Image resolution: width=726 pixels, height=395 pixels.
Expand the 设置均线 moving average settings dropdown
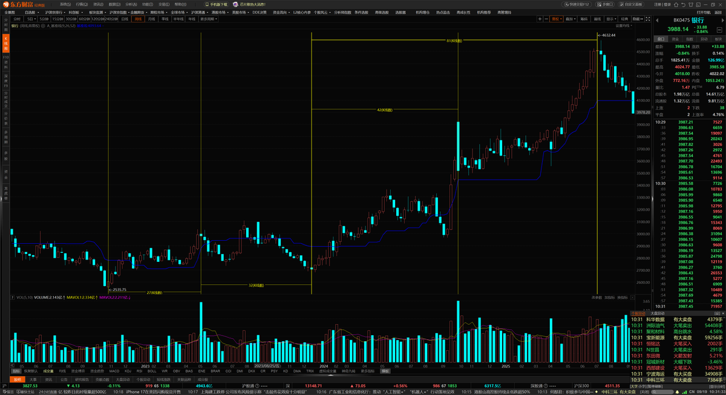click(624, 25)
